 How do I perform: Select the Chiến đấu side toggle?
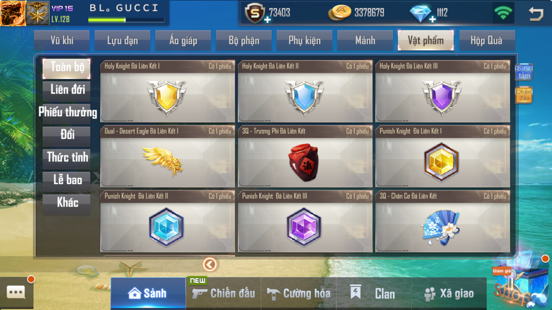[524, 95]
